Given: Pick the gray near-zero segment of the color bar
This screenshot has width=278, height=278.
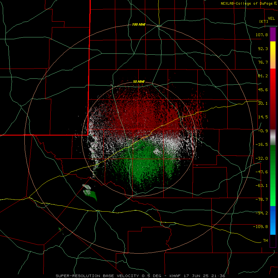Looking at the screenshot, I should (273, 137).
